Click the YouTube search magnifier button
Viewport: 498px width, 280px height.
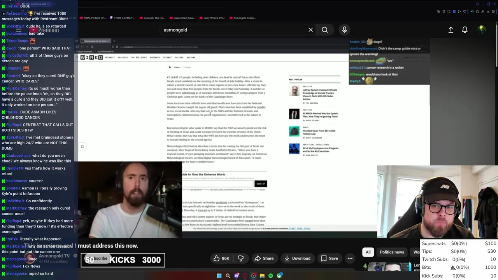(x=324, y=30)
